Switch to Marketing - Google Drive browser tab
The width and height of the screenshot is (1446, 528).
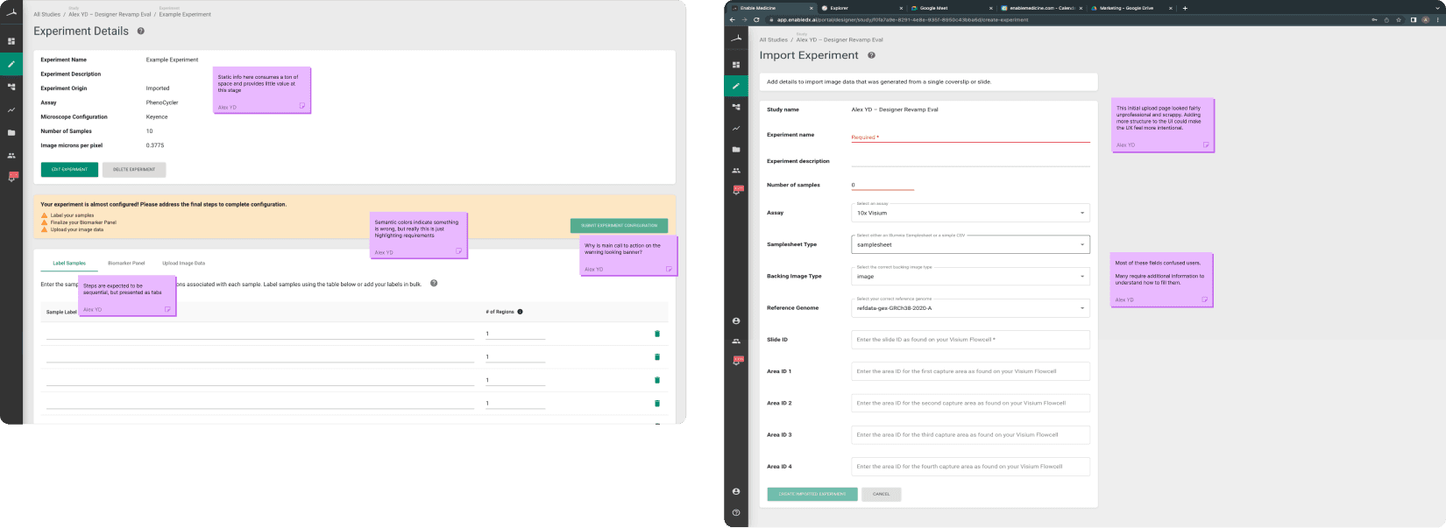(1131, 8)
